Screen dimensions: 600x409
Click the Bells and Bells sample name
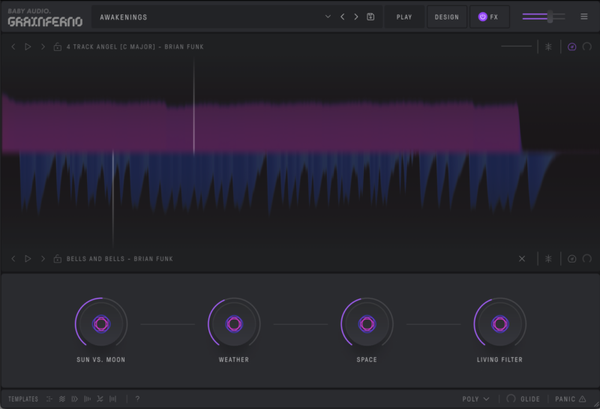tap(120, 259)
